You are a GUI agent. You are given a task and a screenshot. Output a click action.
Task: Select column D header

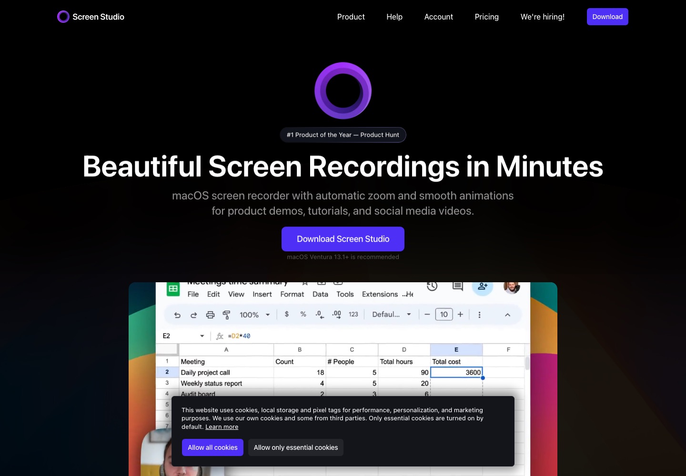404,349
